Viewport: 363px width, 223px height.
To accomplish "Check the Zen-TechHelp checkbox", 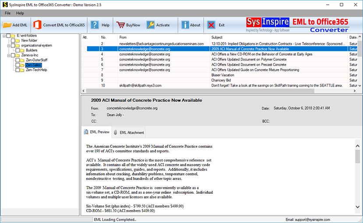I will coord(18,70).
